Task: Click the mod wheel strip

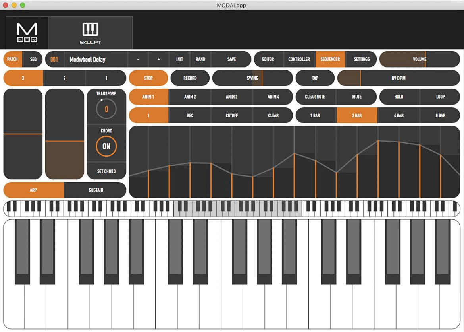Action: click(x=65, y=134)
